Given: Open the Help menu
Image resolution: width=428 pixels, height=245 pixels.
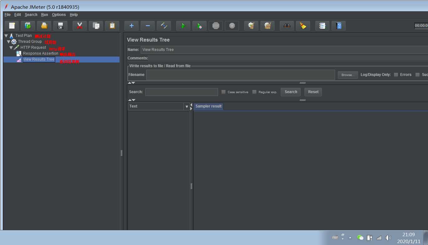Looking at the screenshot, I should 74,15.
